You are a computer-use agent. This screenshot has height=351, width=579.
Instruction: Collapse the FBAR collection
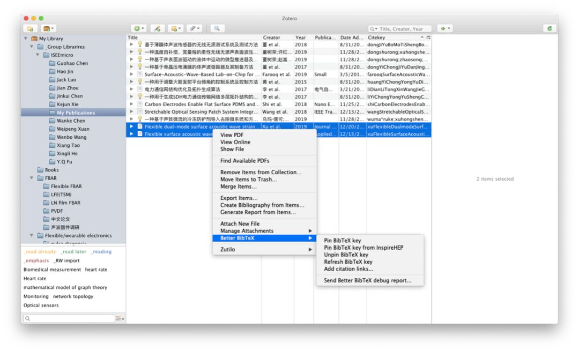coord(32,178)
